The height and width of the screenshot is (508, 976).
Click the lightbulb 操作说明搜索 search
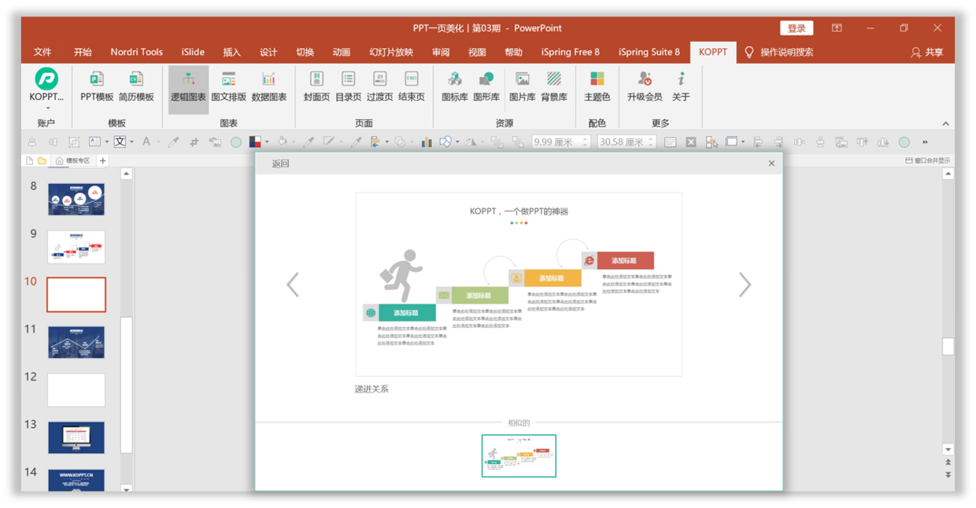click(778, 52)
